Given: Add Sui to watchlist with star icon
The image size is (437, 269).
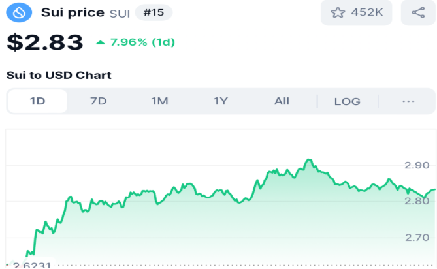Looking at the screenshot, I should (338, 12).
